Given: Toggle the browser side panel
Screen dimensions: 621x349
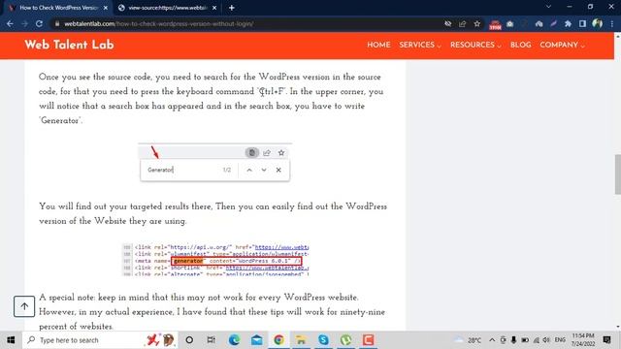Looking at the screenshot, I should pyautogui.click(x=582, y=23).
